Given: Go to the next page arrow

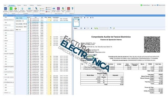Looking at the screenshot, I should pos(92,28).
